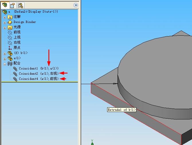
Task: Click the Design Binder icon
Action: (10, 22)
